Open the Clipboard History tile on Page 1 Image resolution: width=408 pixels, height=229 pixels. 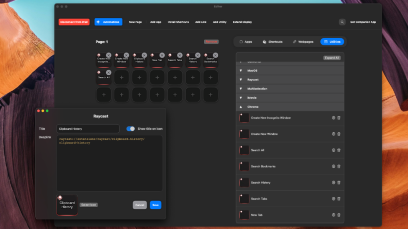tap(139, 60)
